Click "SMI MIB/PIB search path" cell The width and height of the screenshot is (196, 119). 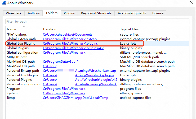[x=139, y=57]
